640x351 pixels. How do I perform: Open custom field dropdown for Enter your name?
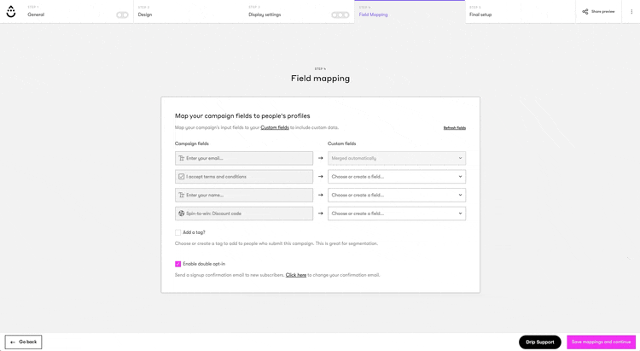coord(397,195)
